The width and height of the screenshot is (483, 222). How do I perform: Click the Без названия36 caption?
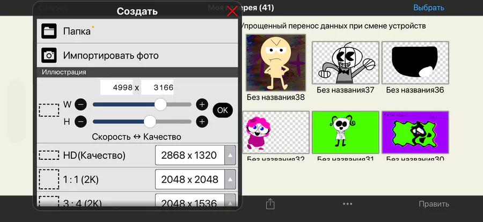(415, 90)
